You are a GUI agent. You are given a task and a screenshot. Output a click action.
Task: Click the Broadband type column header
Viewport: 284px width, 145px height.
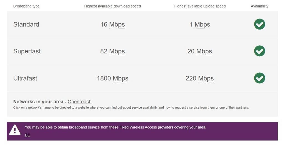coord(26,6)
